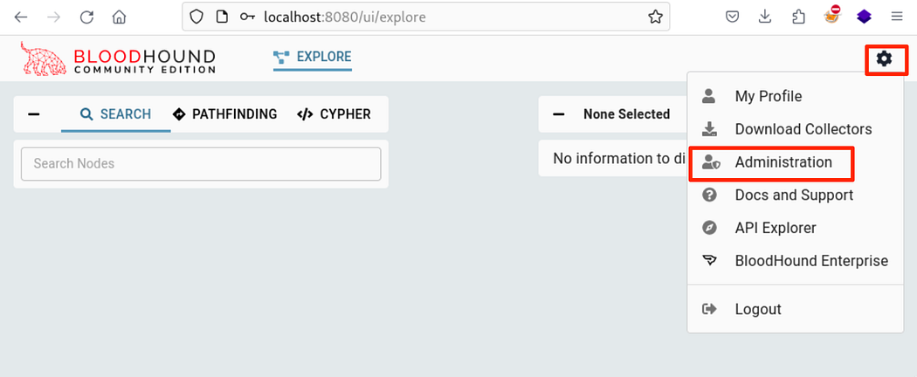Launch API Explorer from menu
The image size is (917, 377).
[x=796, y=228]
